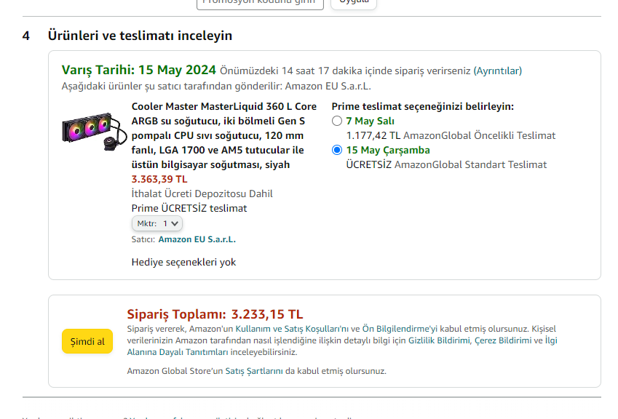The width and height of the screenshot is (618, 419).
Task: Select 7 May Salı delivery option
Action: click(337, 121)
